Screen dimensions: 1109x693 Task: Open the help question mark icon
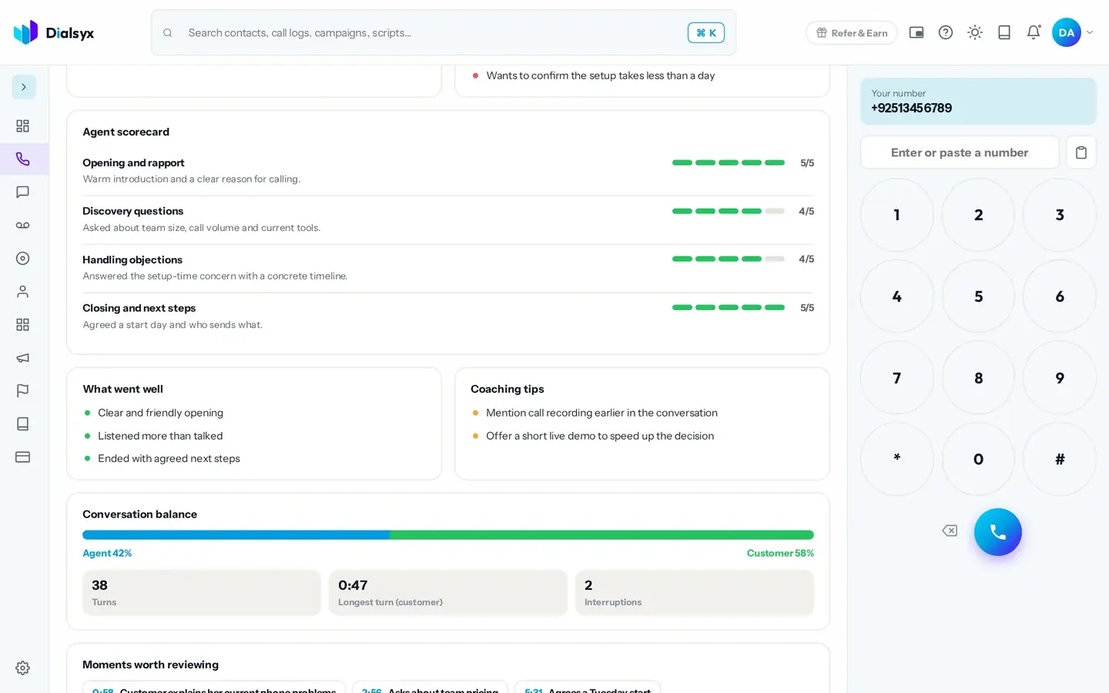(946, 32)
